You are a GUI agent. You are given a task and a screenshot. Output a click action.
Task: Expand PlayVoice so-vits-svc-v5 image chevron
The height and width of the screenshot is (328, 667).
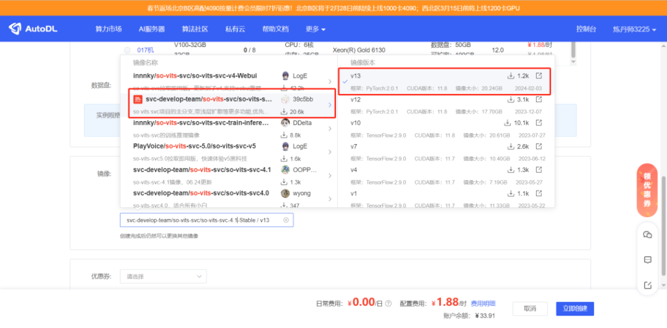[330, 152]
